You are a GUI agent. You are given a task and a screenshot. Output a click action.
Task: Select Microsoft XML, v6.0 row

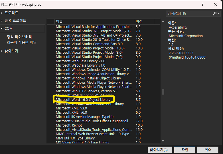click(x=104, y=112)
